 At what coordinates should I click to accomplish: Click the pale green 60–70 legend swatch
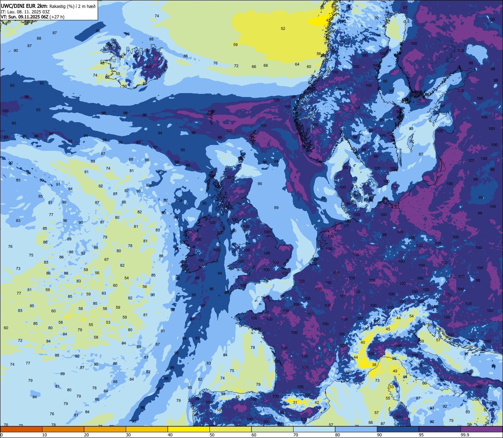[x=272, y=429]
